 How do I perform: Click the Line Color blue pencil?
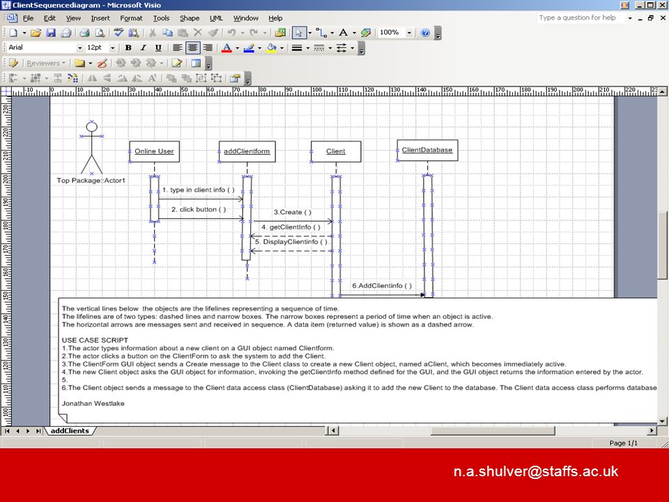coord(249,48)
